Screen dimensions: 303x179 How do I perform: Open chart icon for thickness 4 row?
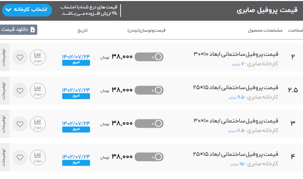38,157
